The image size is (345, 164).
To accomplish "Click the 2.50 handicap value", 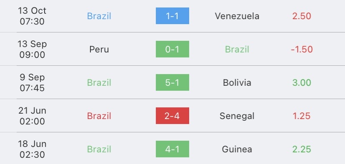I will [302, 16].
